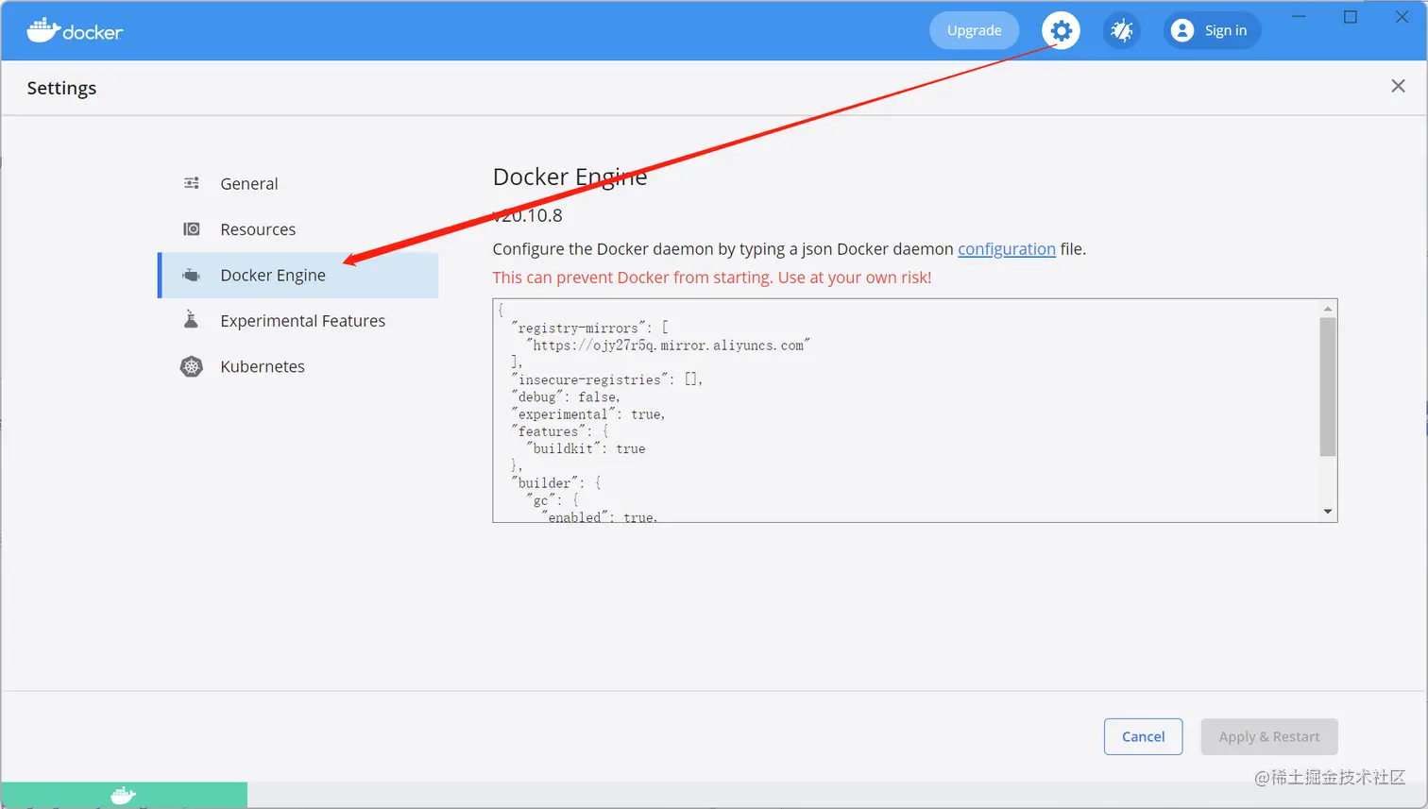The height and width of the screenshot is (809, 1428).
Task: Click the Upgrade button
Action: 974,30
